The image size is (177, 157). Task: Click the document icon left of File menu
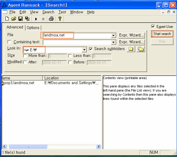click(5, 12)
